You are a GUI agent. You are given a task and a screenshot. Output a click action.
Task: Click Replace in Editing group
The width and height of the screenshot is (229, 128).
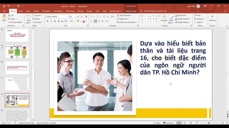200,19
